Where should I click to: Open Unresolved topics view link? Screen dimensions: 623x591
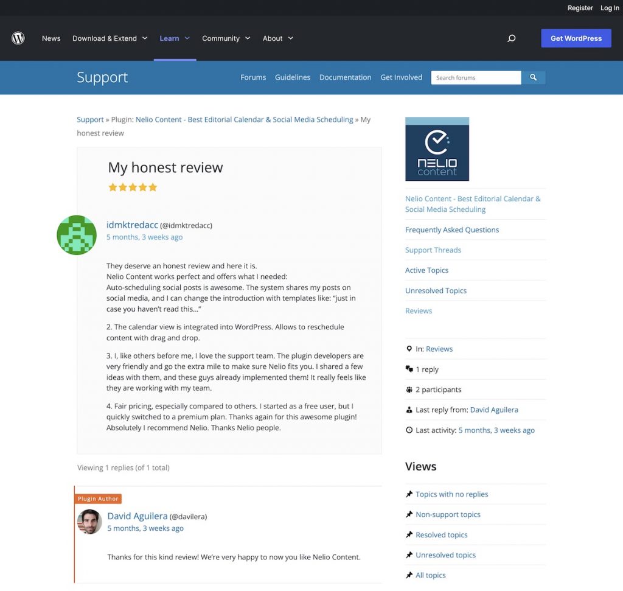point(445,555)
